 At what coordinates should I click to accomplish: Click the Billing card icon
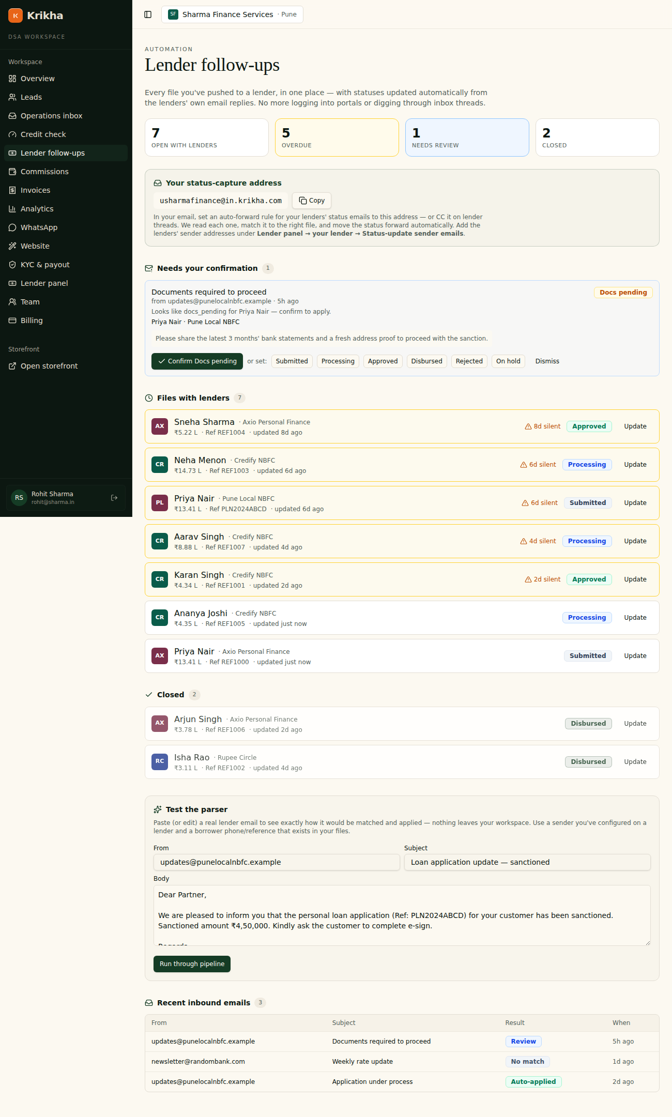pyautogui.click(x=12, y=320)
